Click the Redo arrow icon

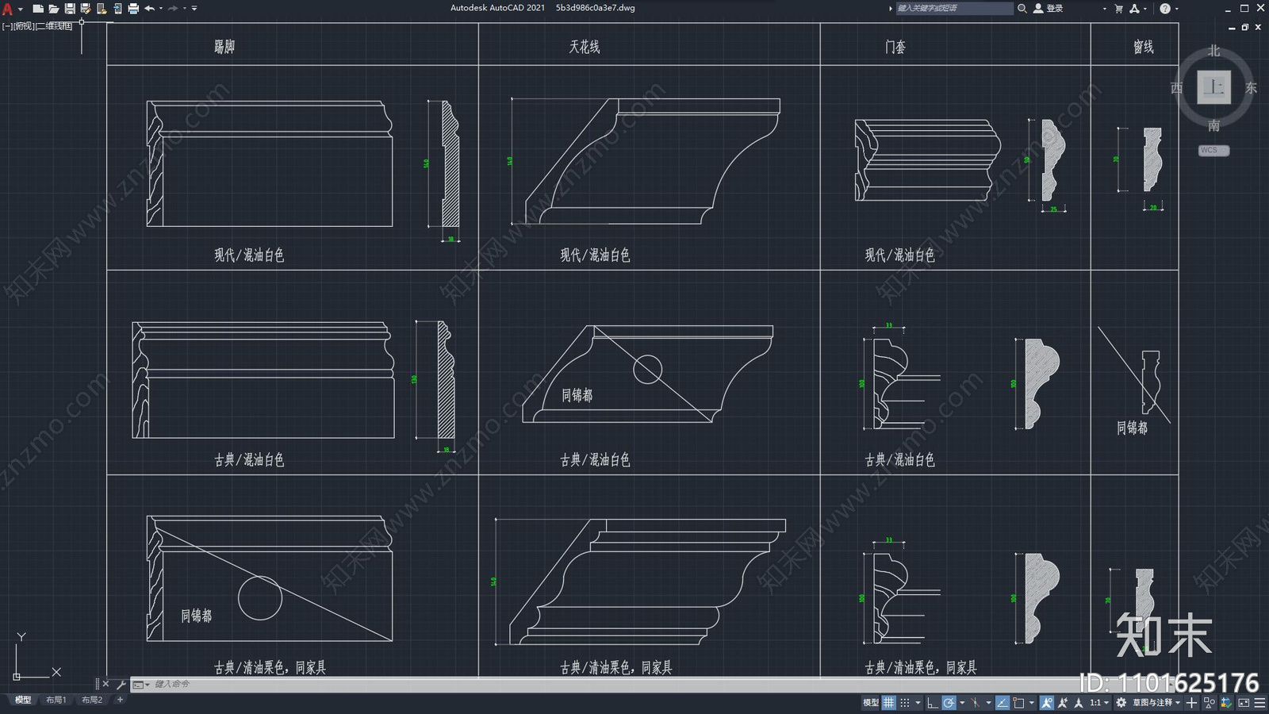173,9
